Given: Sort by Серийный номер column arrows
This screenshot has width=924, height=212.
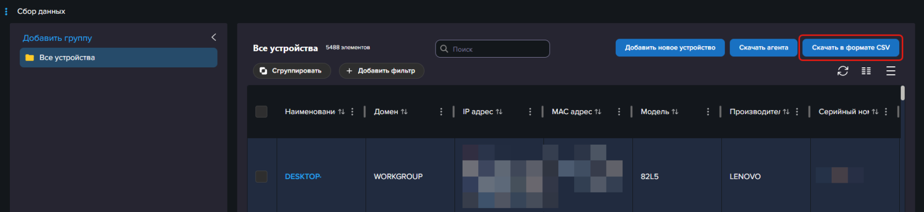Looking at the screenshot, I should pos(875,112).
